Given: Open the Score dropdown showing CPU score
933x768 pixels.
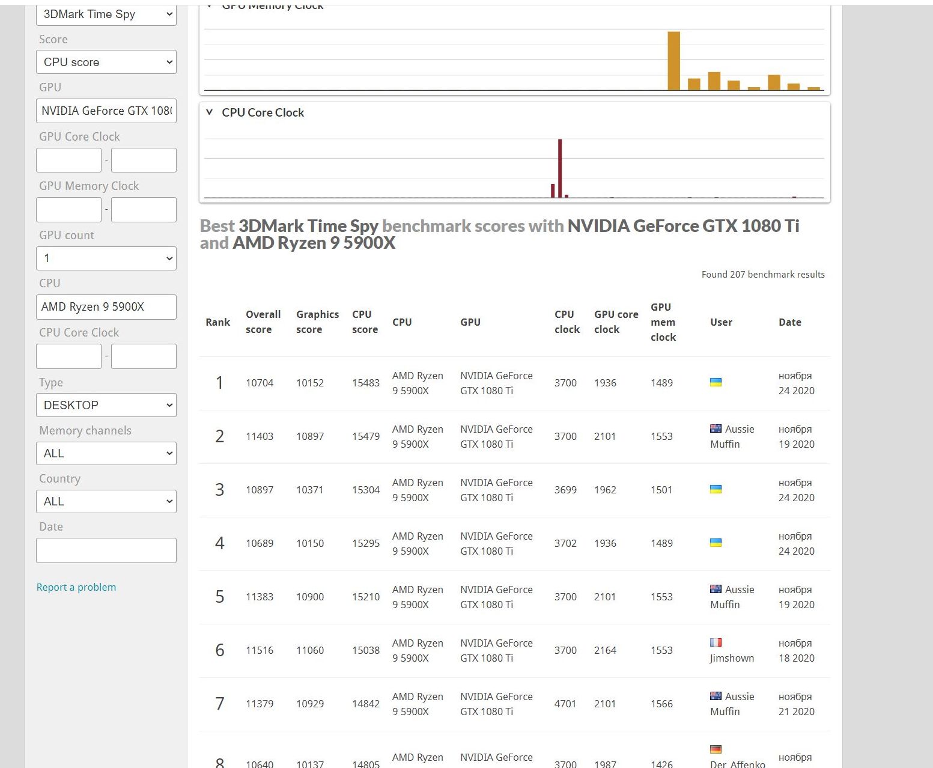Looking at the screenshot, I should tap(106, 62).
